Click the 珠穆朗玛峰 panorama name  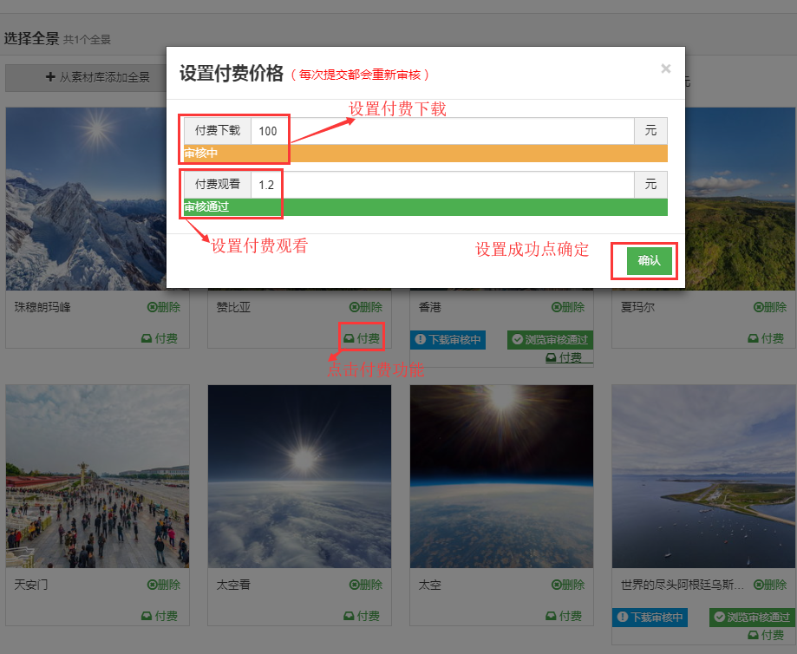42,307
